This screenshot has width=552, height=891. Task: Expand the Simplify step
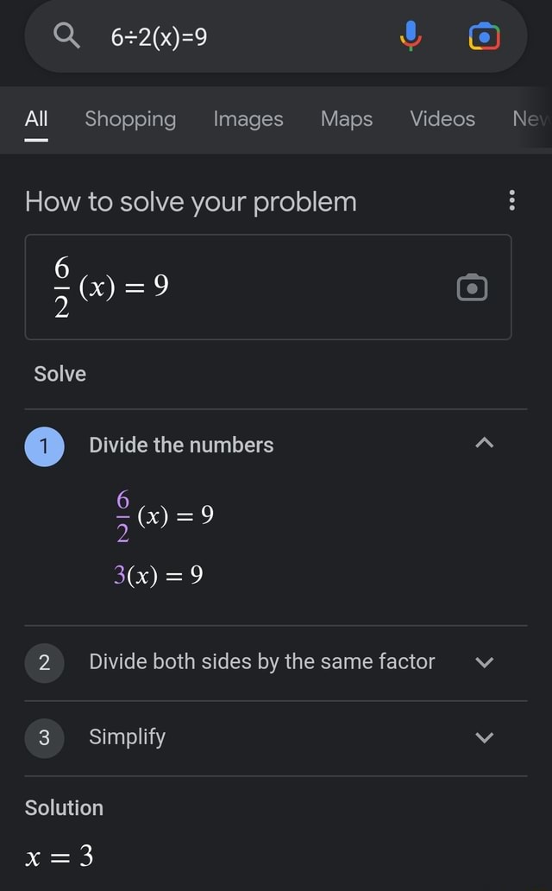[485, 736]
